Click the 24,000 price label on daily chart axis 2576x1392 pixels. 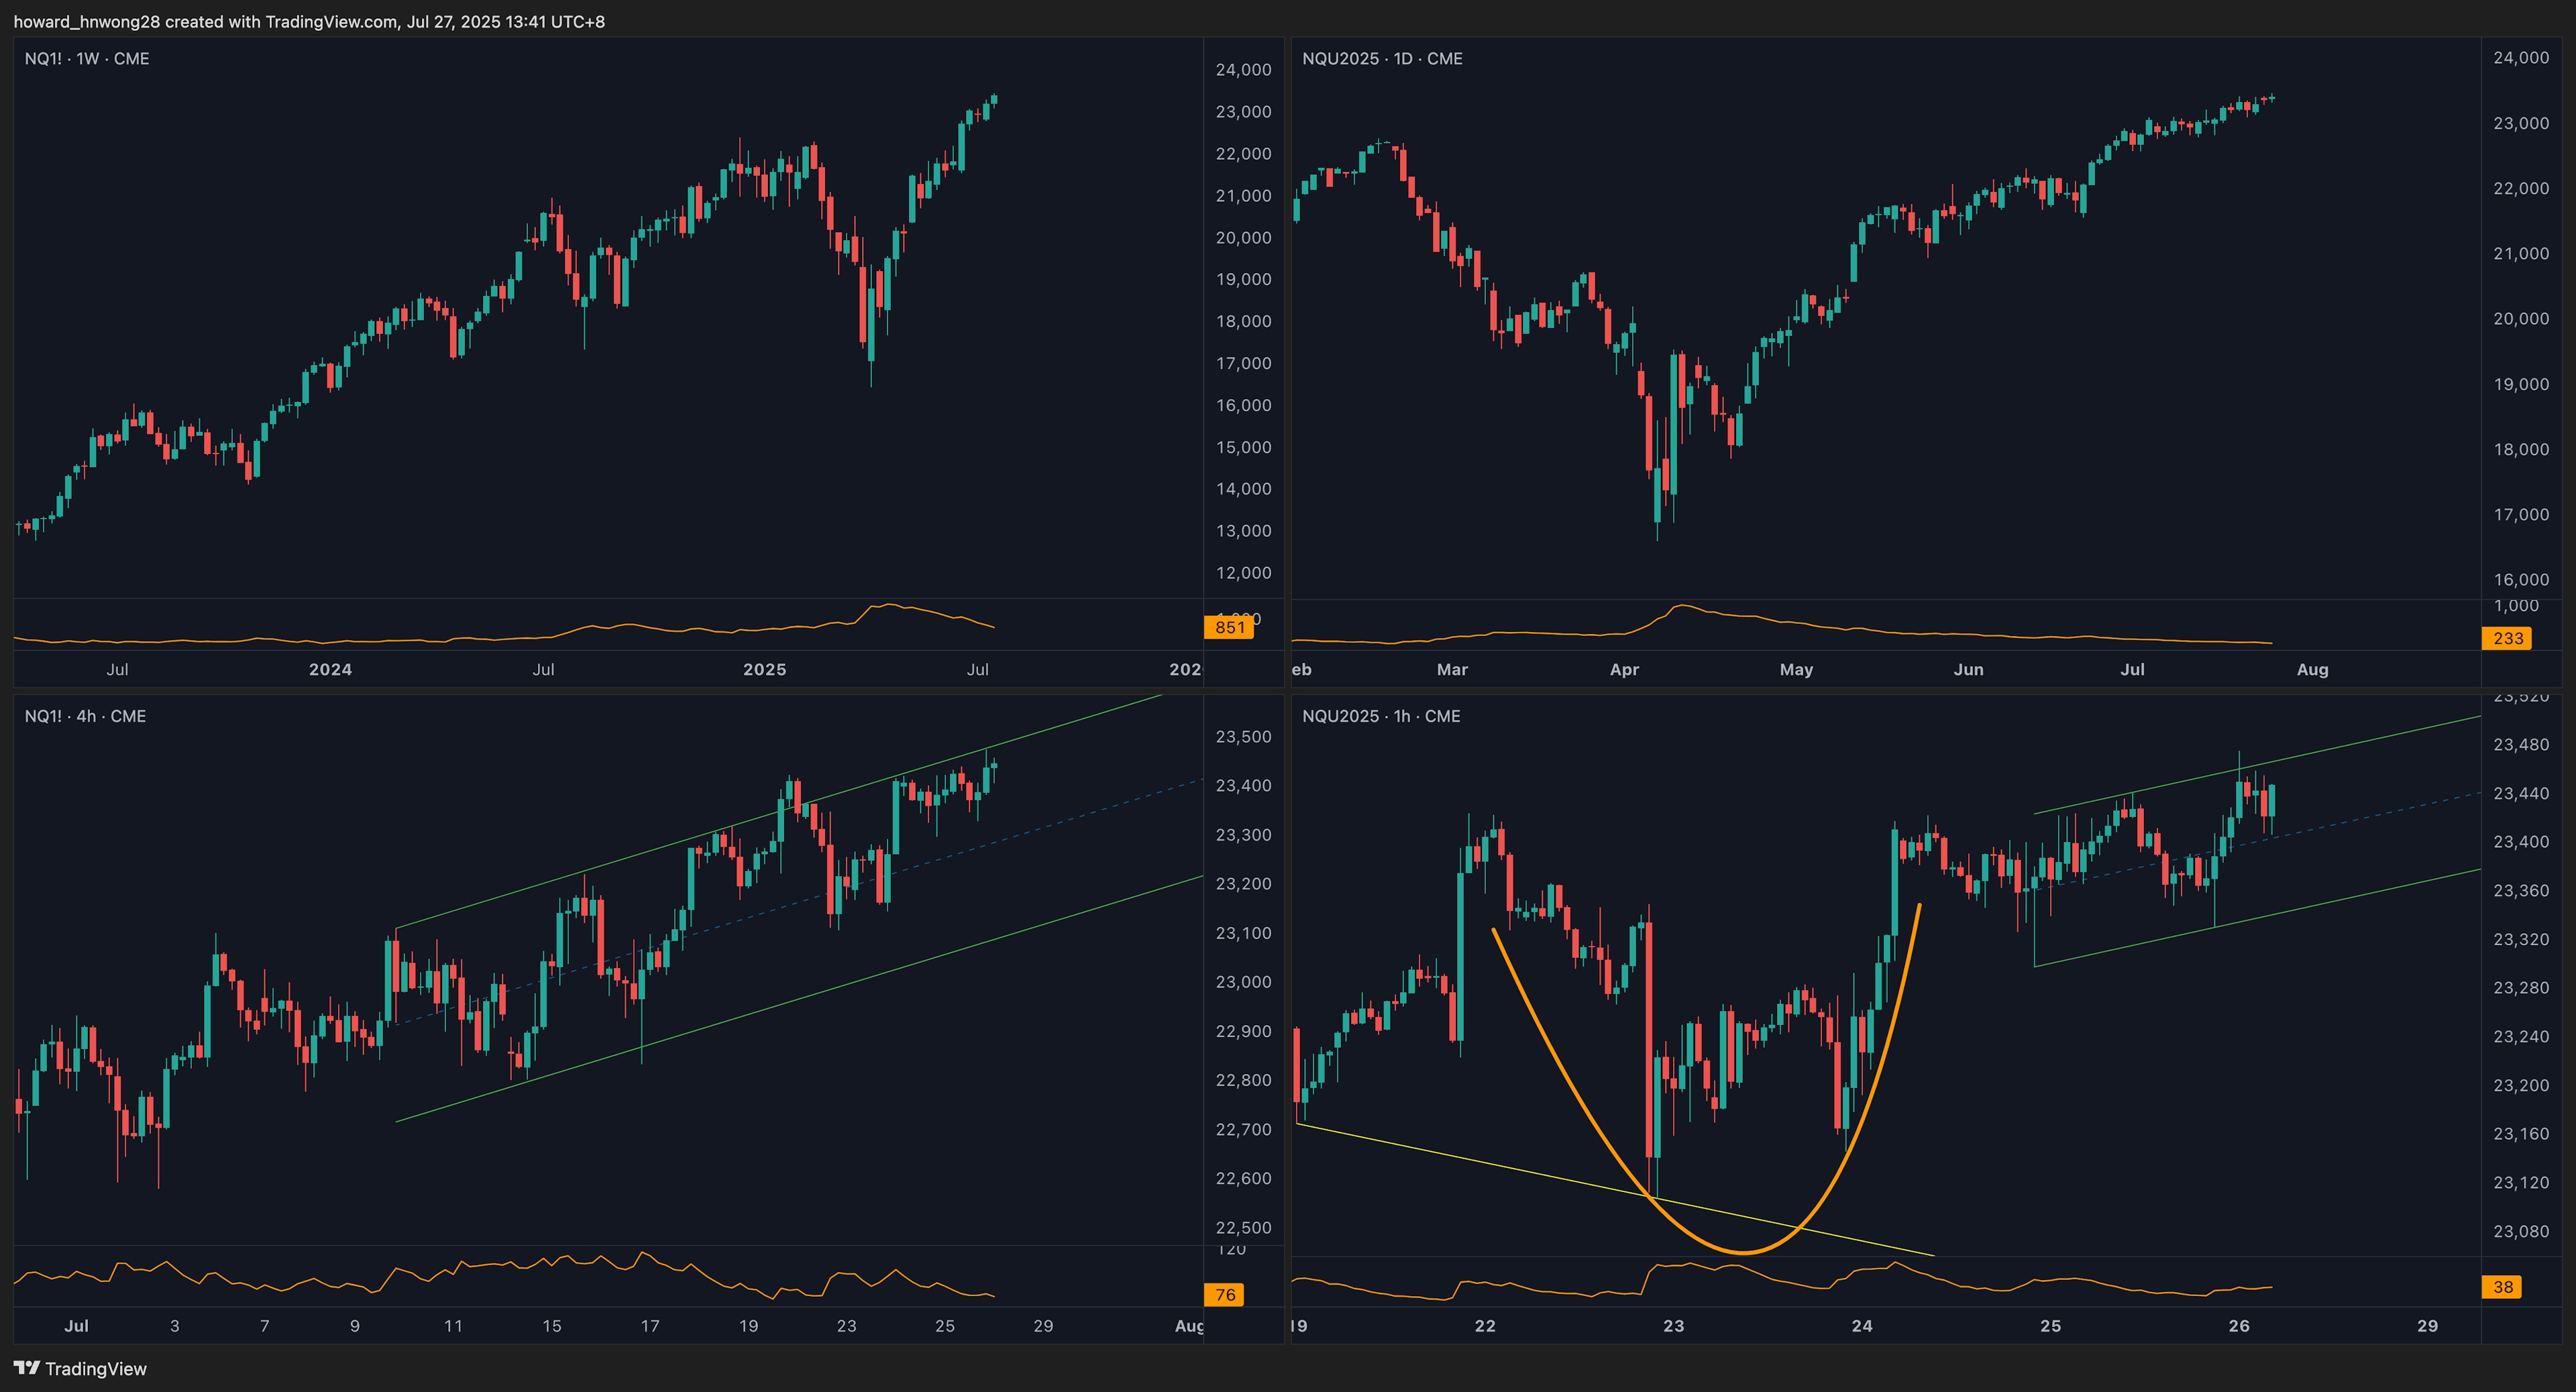[2521, 58]
